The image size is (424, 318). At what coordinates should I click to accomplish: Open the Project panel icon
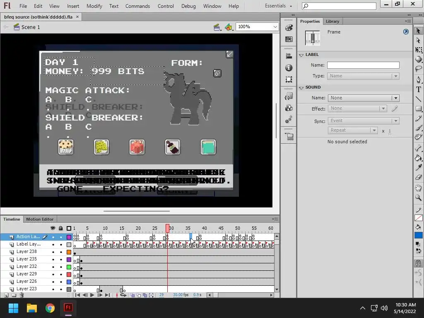289,136
